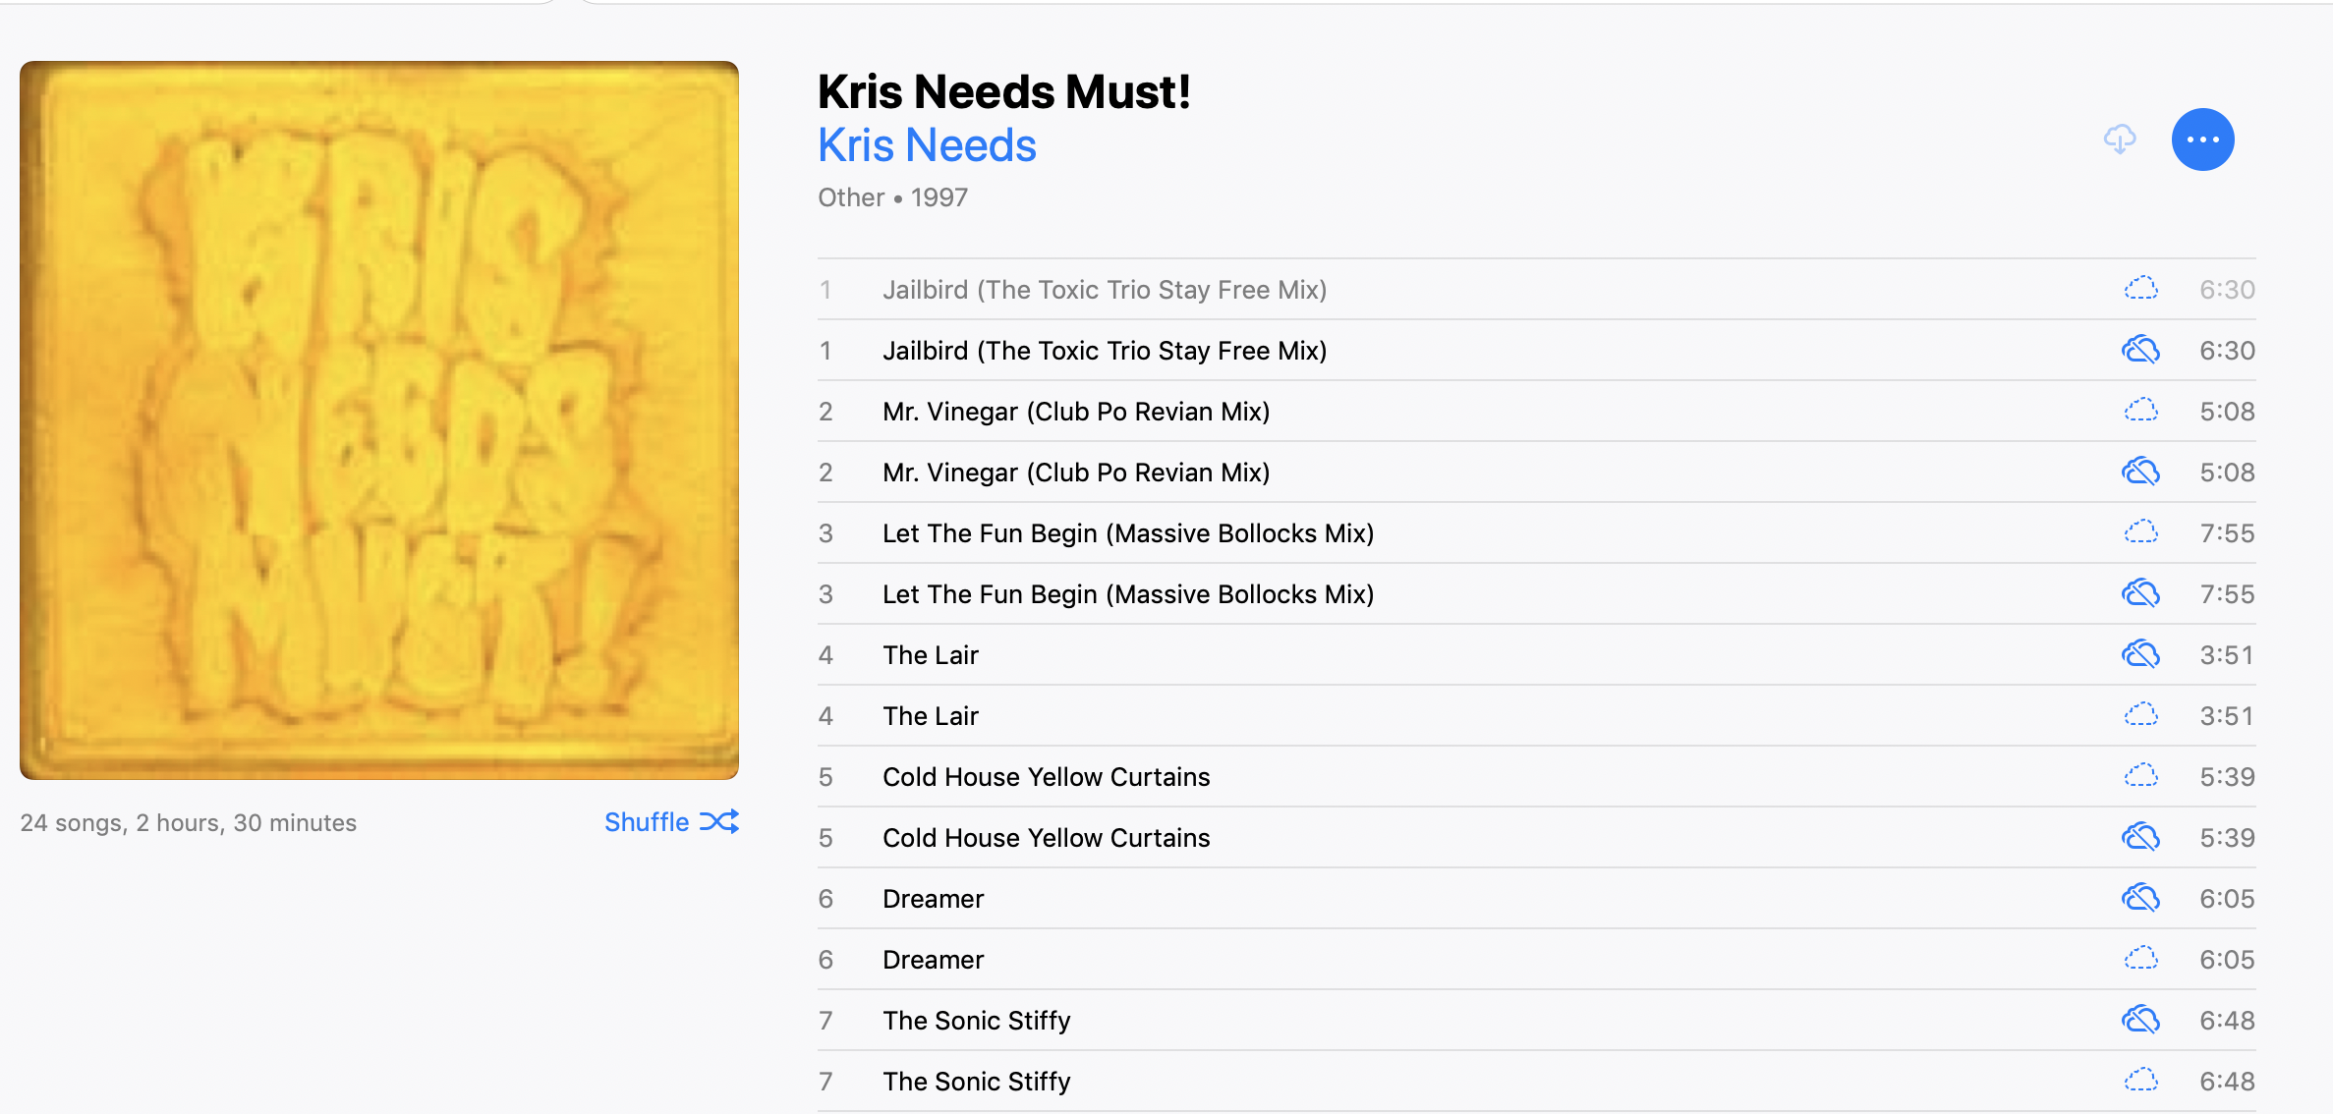Image resolution: width=2333 pixels, height=1114 pixels.
Task: Select first The Sonic Stiffy track
Action: [x=1536, y=1021]
